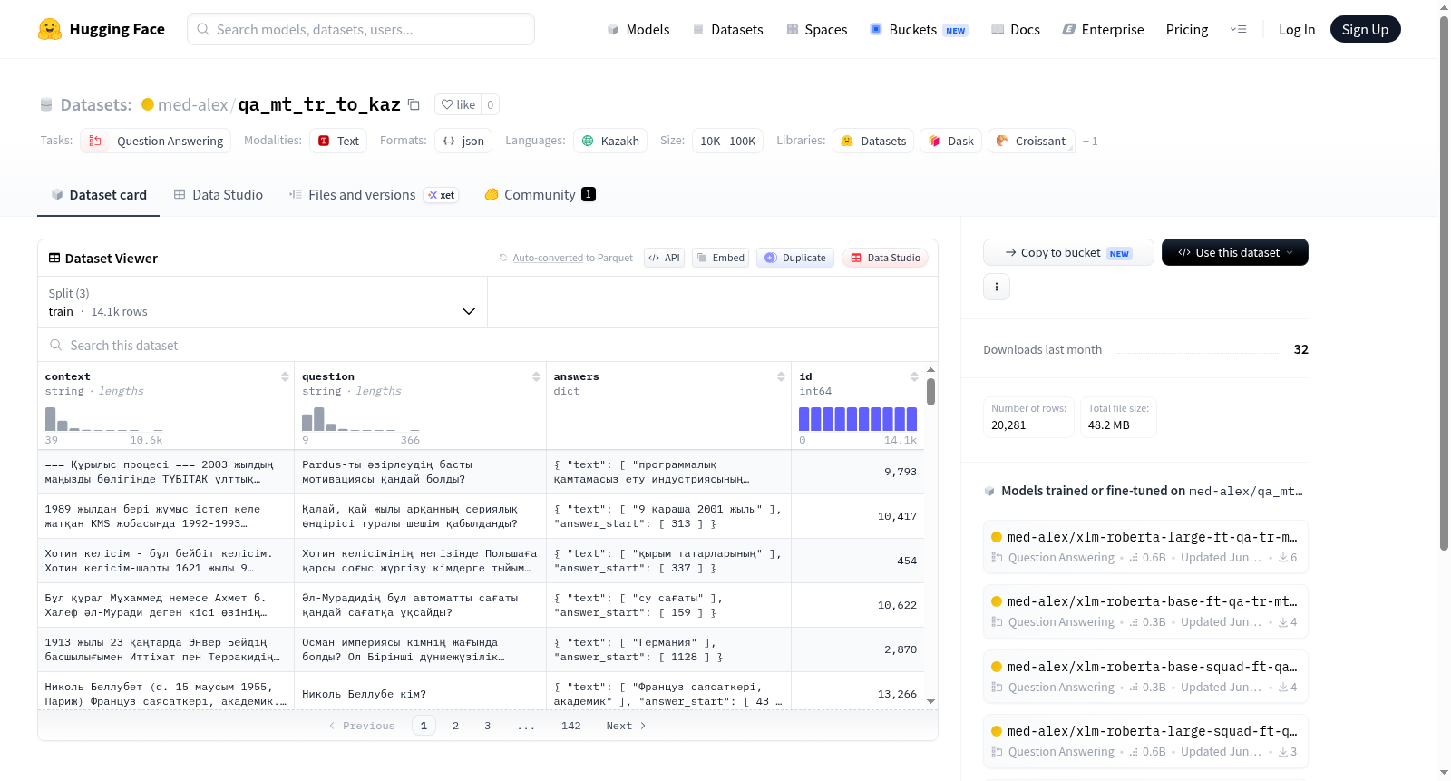Click the context length histogram

[104, 418]
